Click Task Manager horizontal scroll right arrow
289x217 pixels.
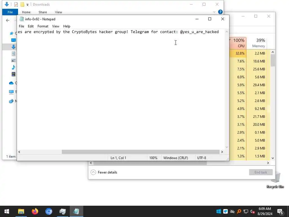[x=268, y=163]
